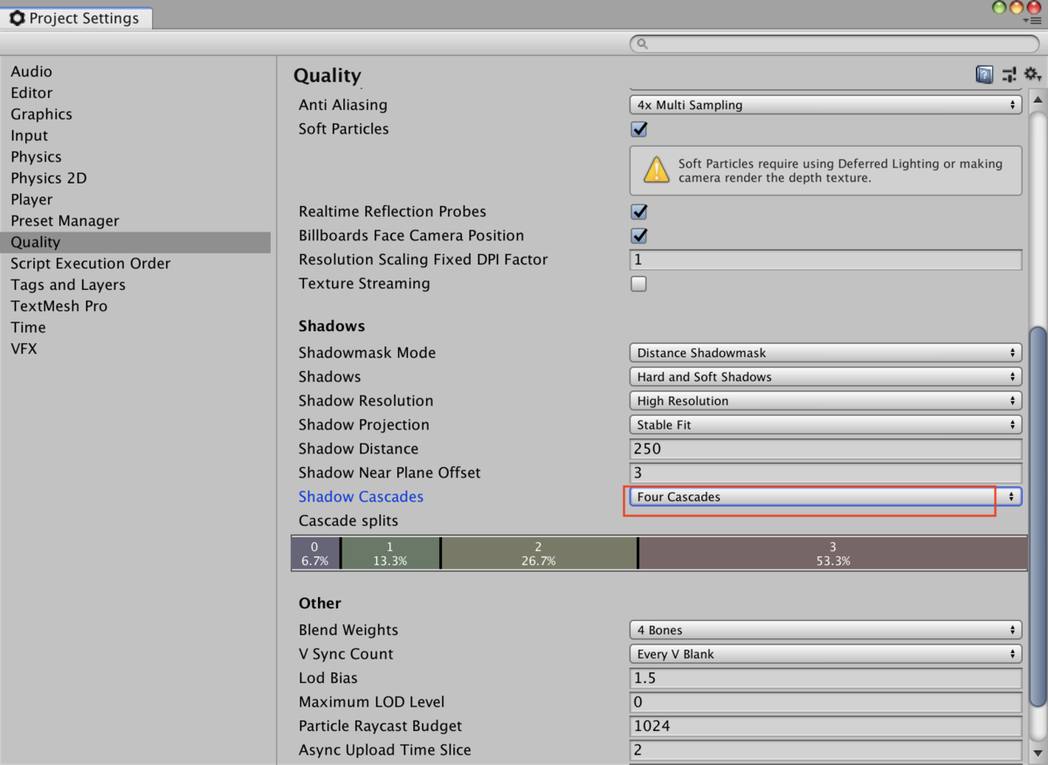Click the Shadow Cascades blue label link

click(361, 496)
